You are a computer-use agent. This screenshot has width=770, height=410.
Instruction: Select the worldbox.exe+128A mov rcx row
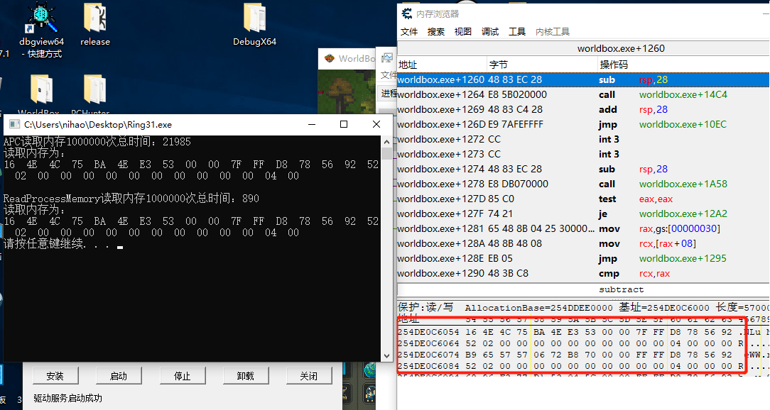(x=583, y=244)
